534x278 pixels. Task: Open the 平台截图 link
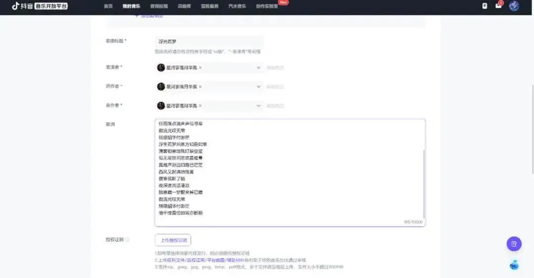tap(216, 260)
